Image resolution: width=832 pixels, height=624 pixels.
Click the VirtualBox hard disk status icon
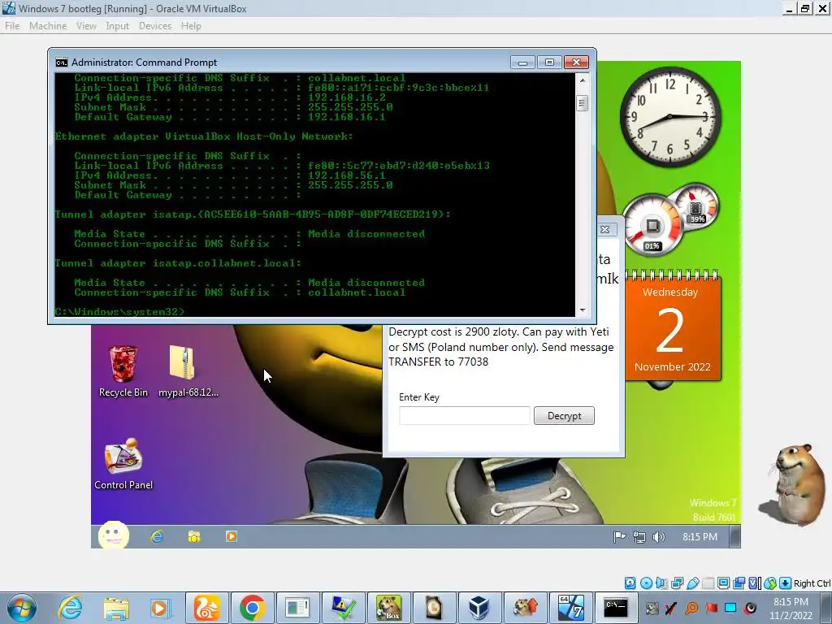630,583
